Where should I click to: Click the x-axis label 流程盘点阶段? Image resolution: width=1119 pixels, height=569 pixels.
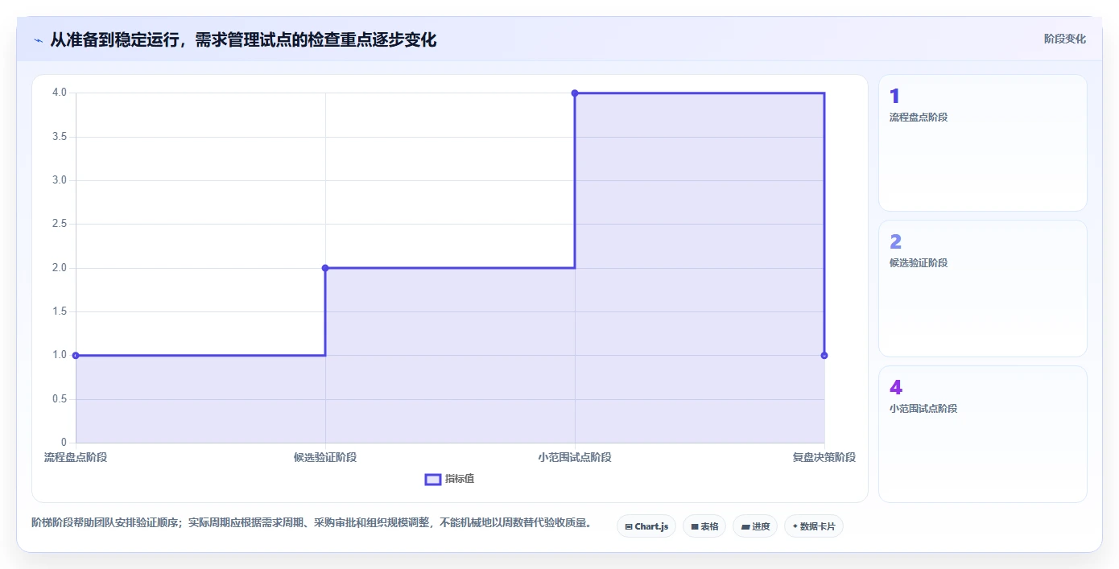[76, 457]
